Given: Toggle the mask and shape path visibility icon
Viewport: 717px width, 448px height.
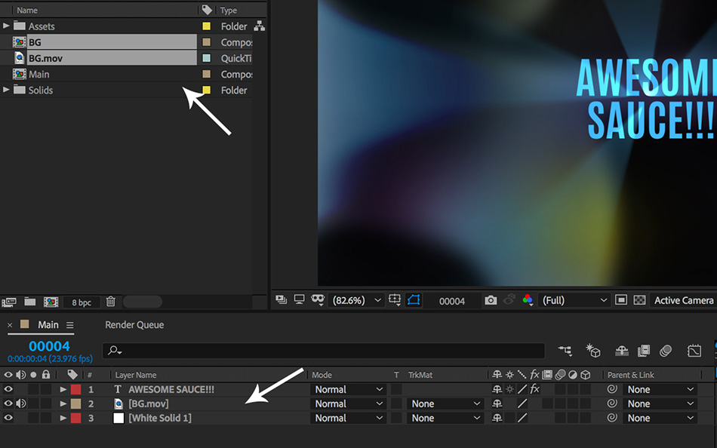Looking at the screenshot, I should click(x=414, y=300).
